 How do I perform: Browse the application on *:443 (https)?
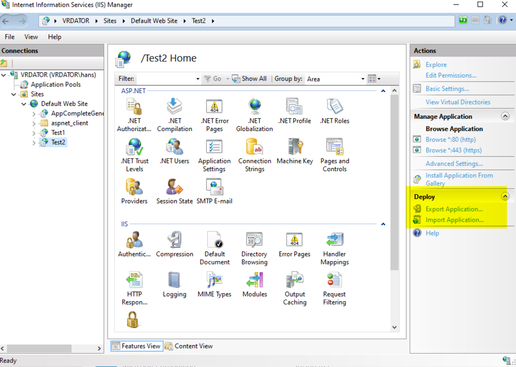(454, 150)
